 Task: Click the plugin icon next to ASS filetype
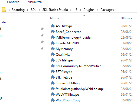(53, 26)
